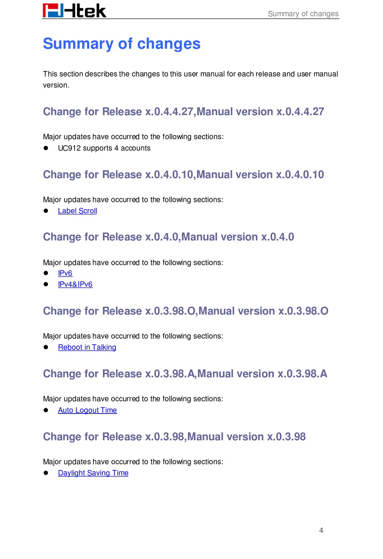Jump to the Daylight Saving Time link
This screenshot has height=559, width=383.
click(x=93, y=473)
